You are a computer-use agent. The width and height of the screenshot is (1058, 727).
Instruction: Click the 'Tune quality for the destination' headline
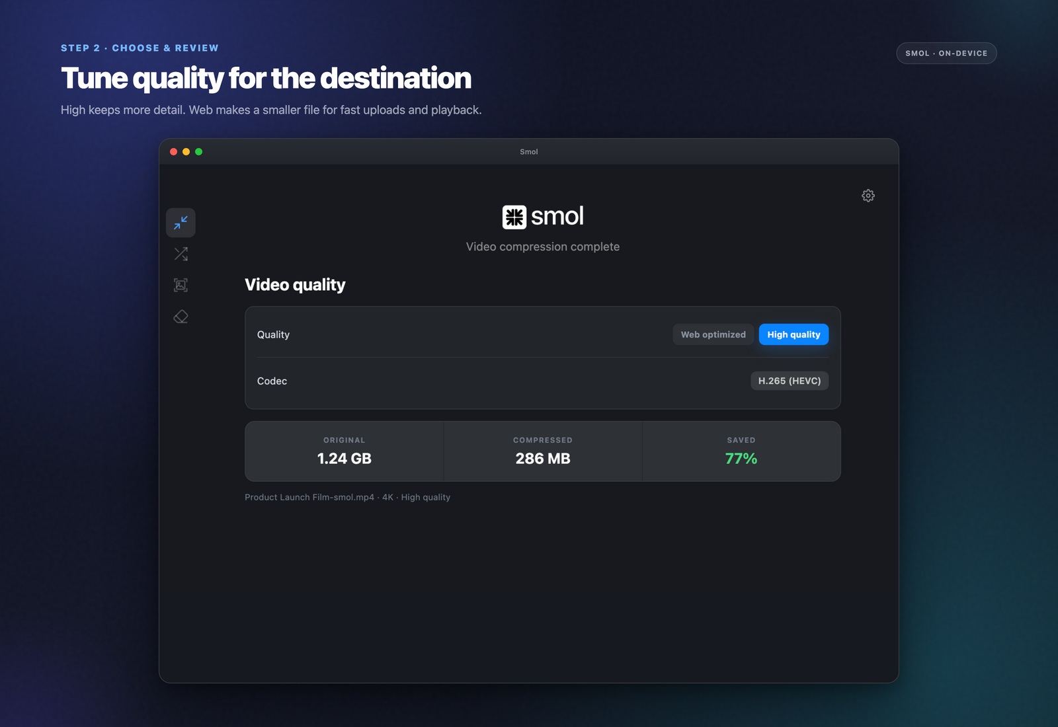(266, 78)
